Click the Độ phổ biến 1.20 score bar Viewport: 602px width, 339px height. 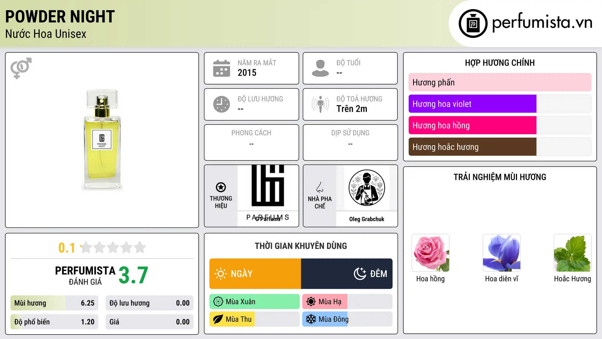point(54,322)
